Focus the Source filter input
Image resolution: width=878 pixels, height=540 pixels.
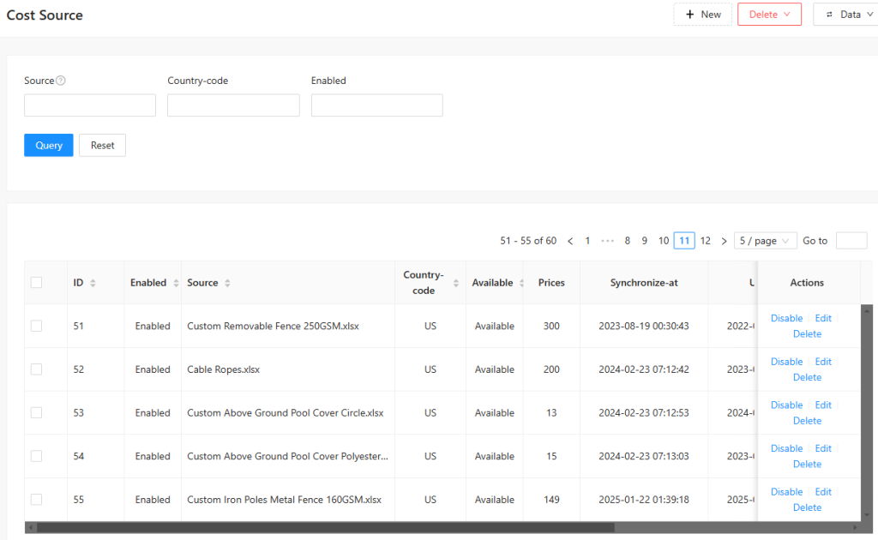coord(89,105)
